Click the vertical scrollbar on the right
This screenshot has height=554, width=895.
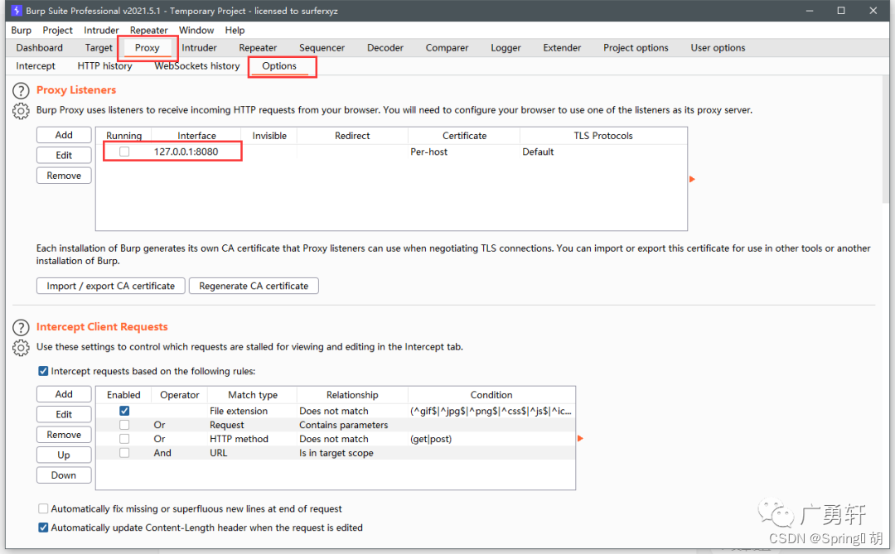pos(885,140)
